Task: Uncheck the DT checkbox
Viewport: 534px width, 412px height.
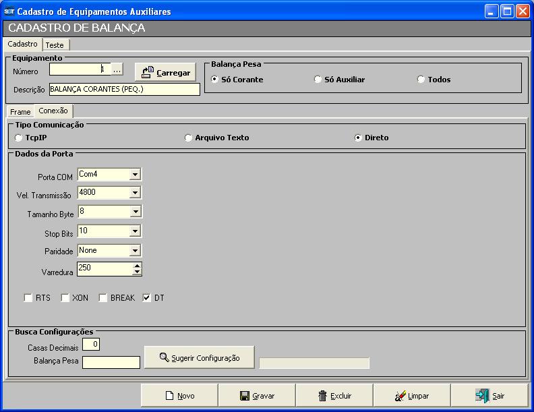Action: 147,297
